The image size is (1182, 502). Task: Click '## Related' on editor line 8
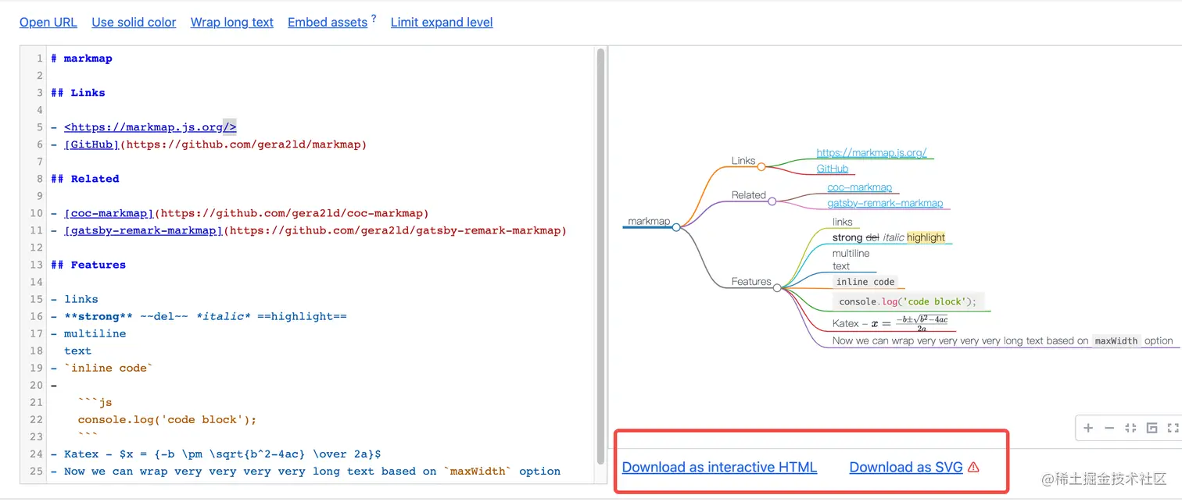[x=85, y=178]
